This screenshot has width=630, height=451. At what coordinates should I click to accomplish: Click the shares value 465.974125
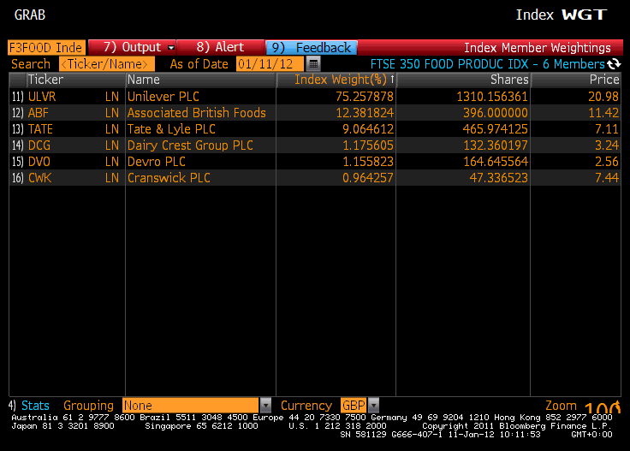[x=496, y=129]
